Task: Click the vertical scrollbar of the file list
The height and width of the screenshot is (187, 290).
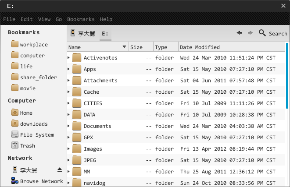Action: pyautogui.click(x=287, y=74)
